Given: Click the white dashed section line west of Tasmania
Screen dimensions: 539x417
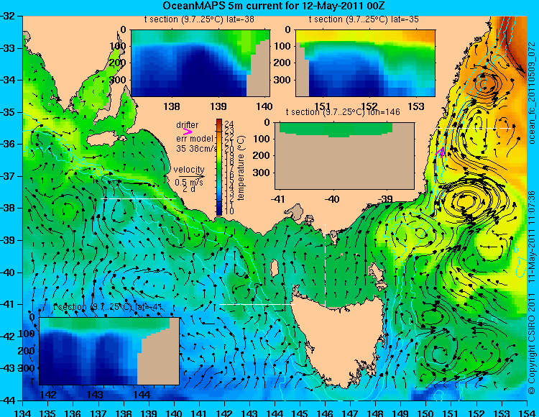Looking at the screenshot, I should point(257,304).
